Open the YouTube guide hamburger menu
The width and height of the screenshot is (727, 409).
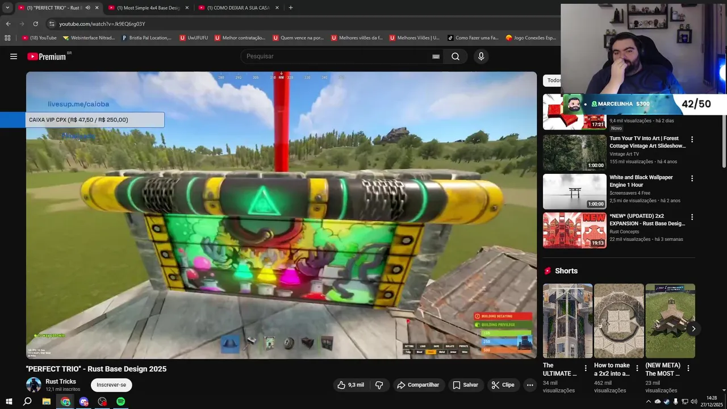coord(14,56)
